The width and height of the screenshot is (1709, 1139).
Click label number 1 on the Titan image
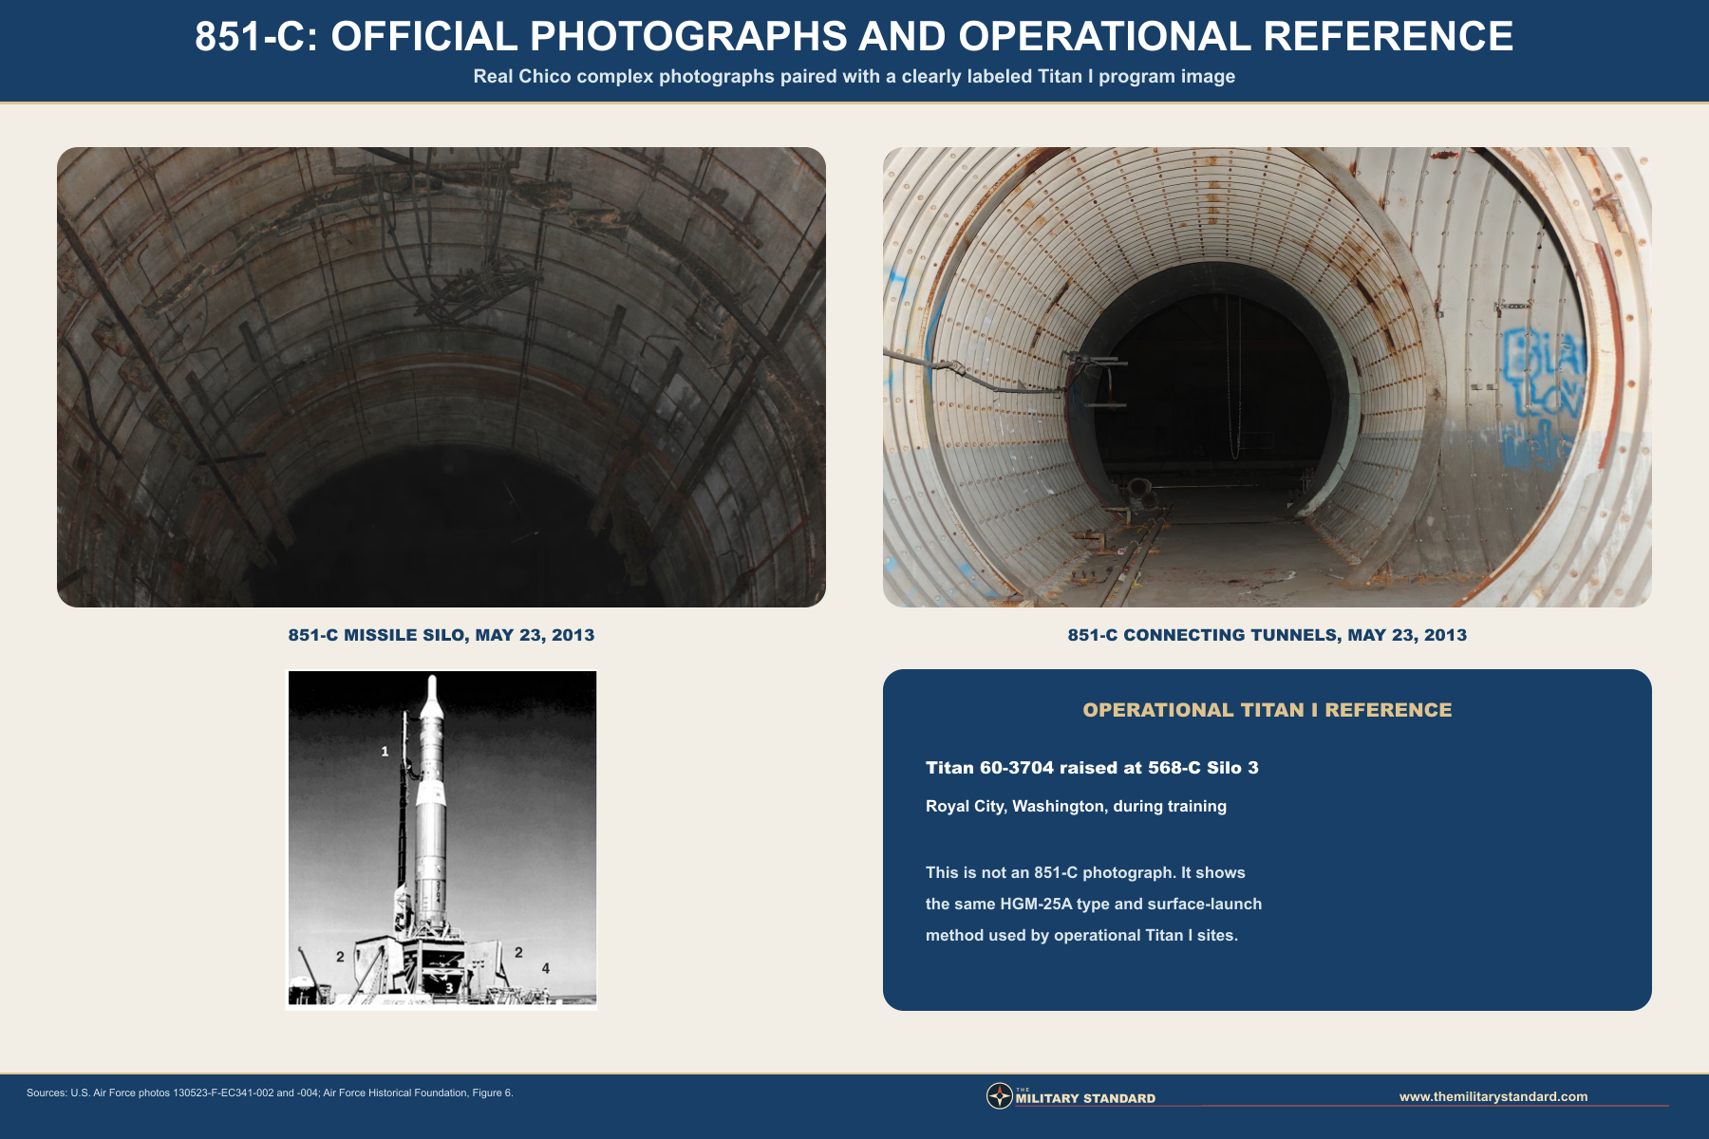385,751
